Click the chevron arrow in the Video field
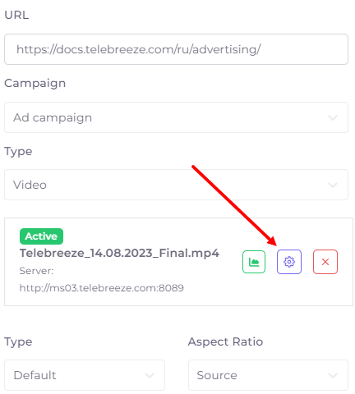This screenshot has height=394, width=355. point(333,185)
